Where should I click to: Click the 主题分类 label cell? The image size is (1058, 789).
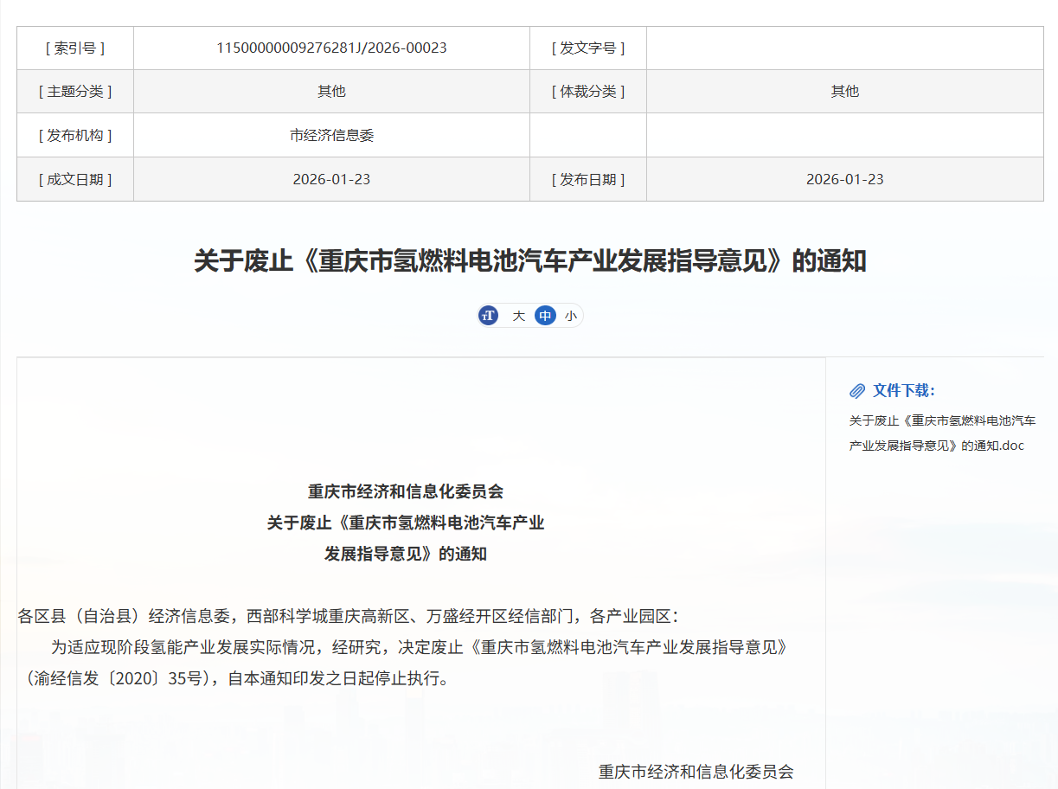point(75,92)
